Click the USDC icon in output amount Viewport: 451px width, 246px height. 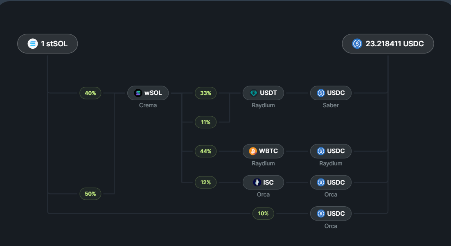(357, 44)
